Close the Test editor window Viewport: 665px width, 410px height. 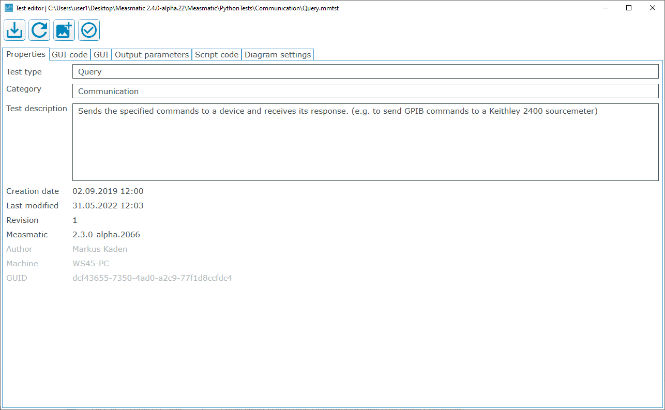(653, 8)
